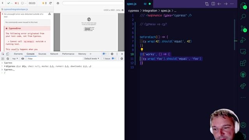Clear the console
Viewport: 249px width, 140px height.
[8, 59]
